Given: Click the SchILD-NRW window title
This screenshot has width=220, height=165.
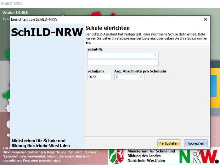Looking at the screenshot, I should point(12,4).
